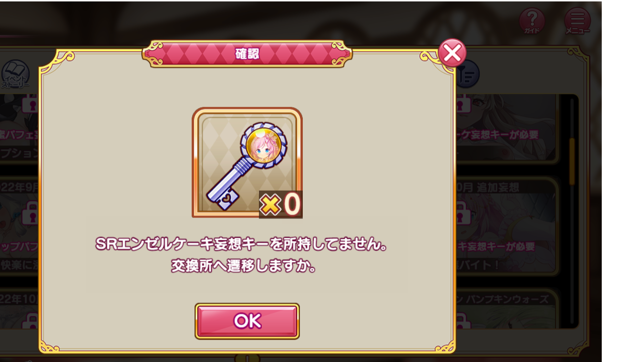617x362 pixels.
Task: Open the ガイド help icon
Action: coord(532,21)
